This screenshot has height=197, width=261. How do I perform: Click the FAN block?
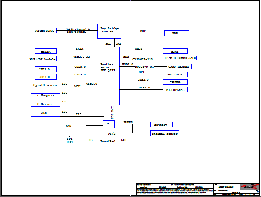pos(70,125)
